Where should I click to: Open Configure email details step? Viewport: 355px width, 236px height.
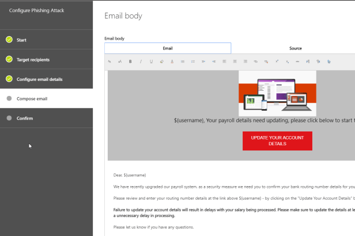(x=47, y=79)
